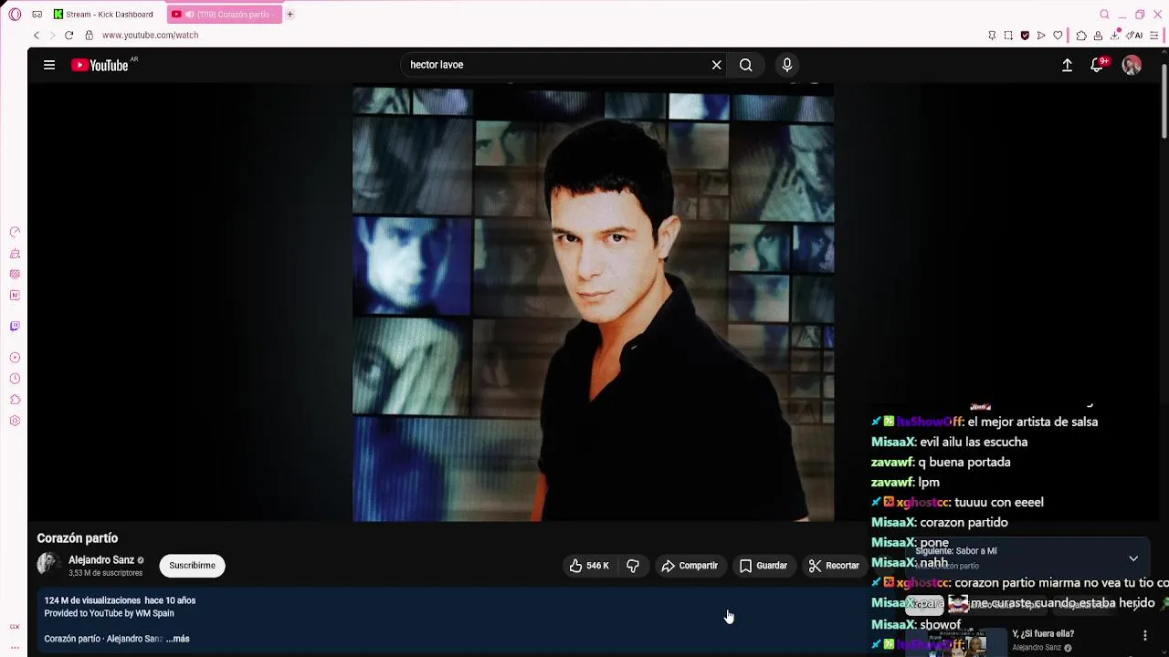This screenshot has height=657, width=1169.
Task: Open sidebar three-dots setup menu
Action: coord(15,647)
